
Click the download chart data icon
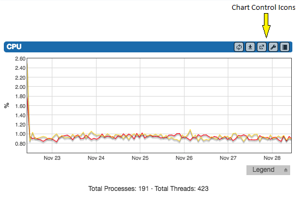coord(250,47)
